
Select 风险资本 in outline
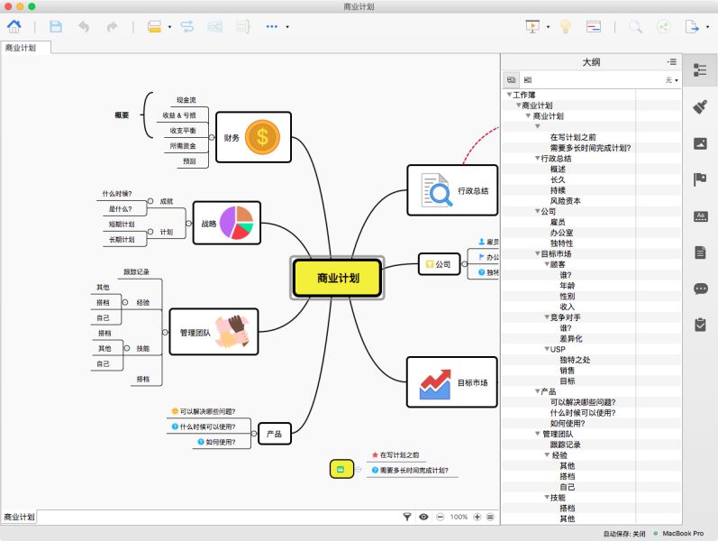click(565, 201)
